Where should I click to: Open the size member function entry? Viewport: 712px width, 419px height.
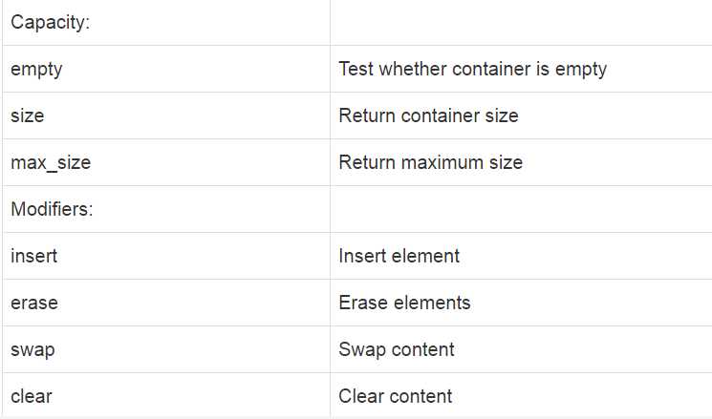(28, 115)
